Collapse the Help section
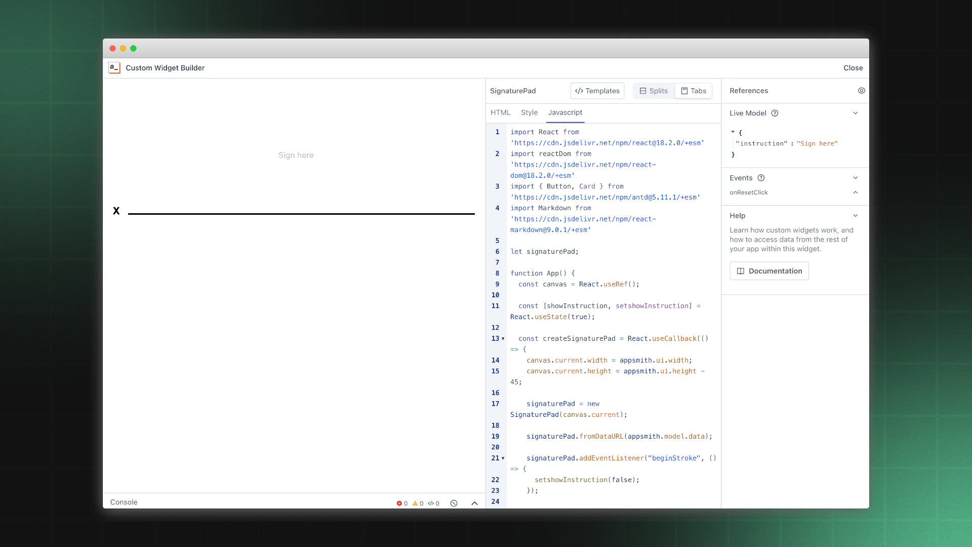This screenshot has width=972, height=547. click(x=856, y=216)
